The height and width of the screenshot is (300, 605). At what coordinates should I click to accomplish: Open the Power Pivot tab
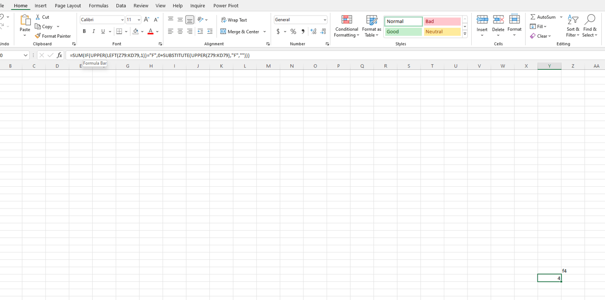coord(226,6)
